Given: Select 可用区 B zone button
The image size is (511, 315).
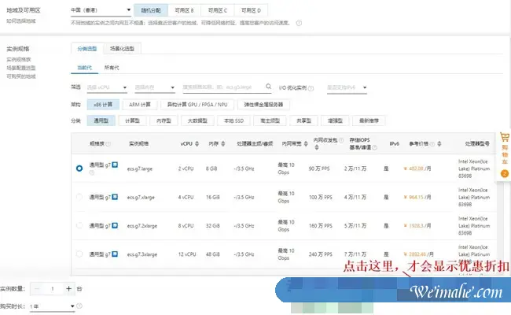Looking at the screenshot, I should [x=184, y=10].
